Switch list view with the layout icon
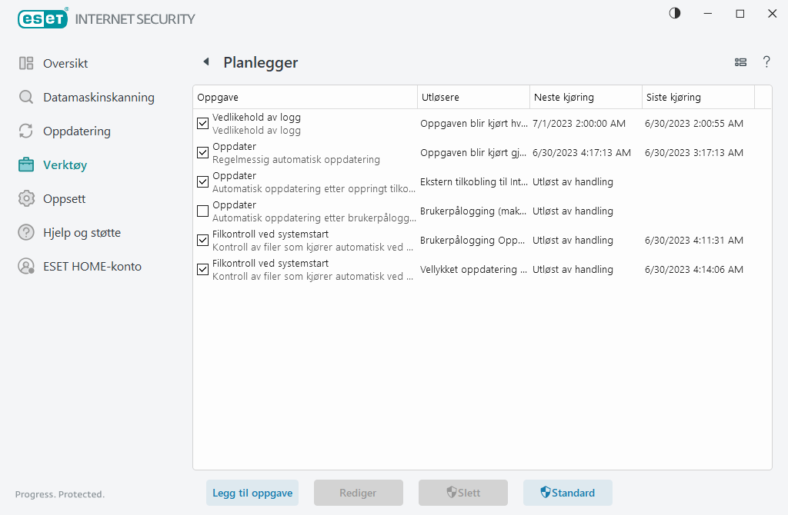 click(740, 62)
